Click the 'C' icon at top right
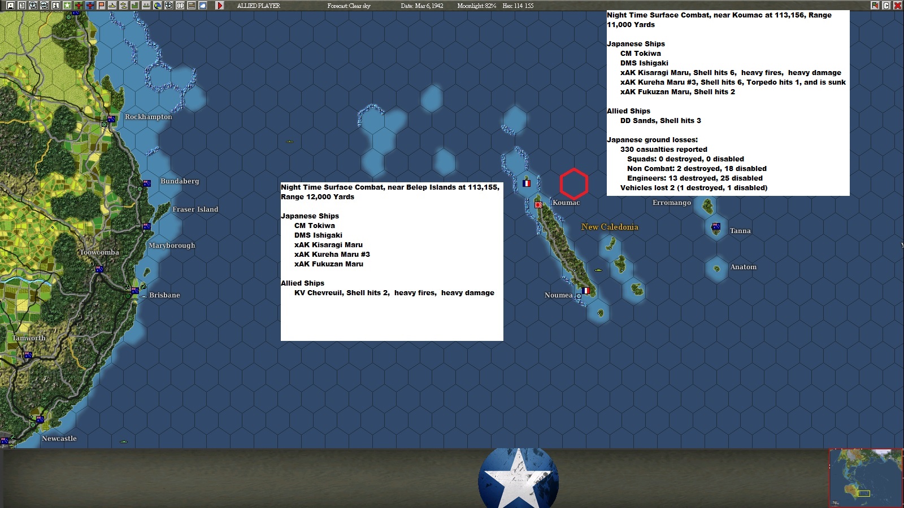 (886, 6)
